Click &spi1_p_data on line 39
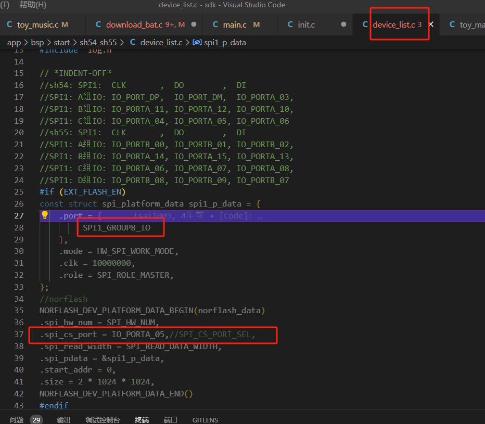This screenshot has height=424, width=485. [x=131, y=358]
